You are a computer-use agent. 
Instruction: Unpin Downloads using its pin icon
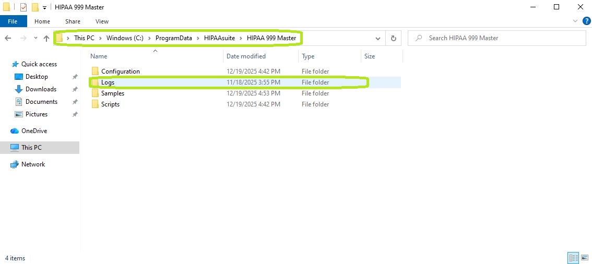75,89
